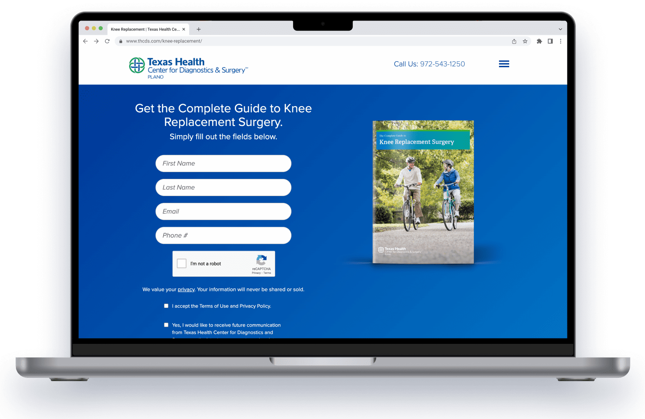Open reCAPTCHA Privacy link
Screen dimensions: 645x419
(256, 273)
